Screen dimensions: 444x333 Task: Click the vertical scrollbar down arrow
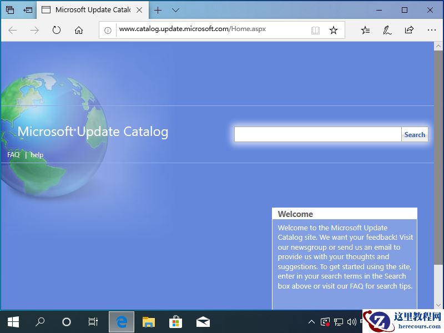438,305
